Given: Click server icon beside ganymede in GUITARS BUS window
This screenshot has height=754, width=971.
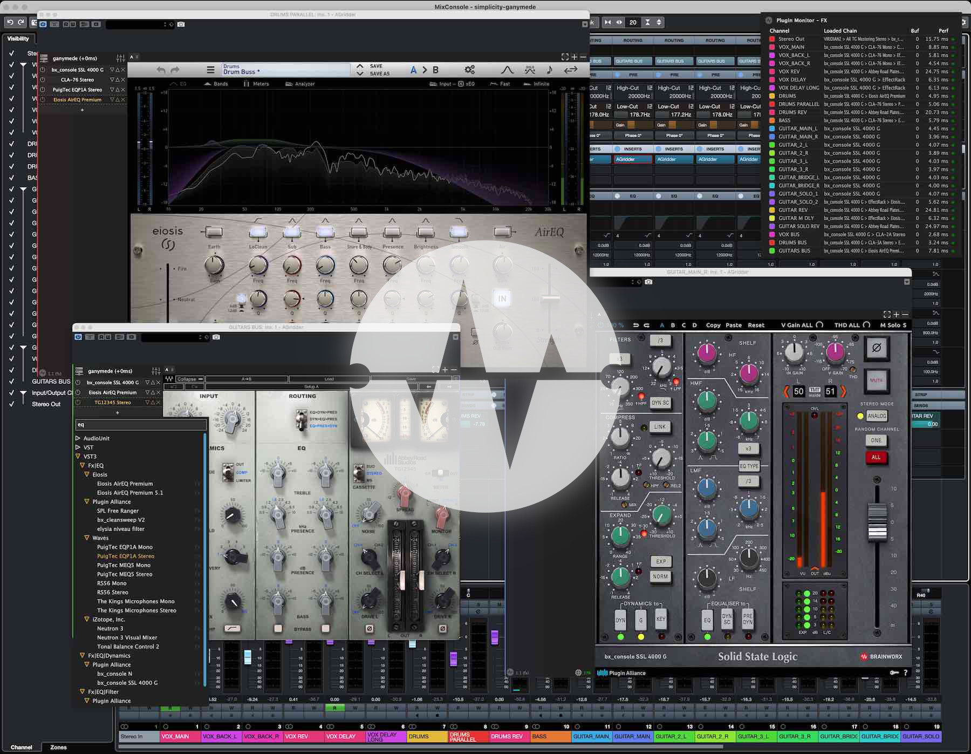Looking at the screenshot, I should tap(79, 371).
